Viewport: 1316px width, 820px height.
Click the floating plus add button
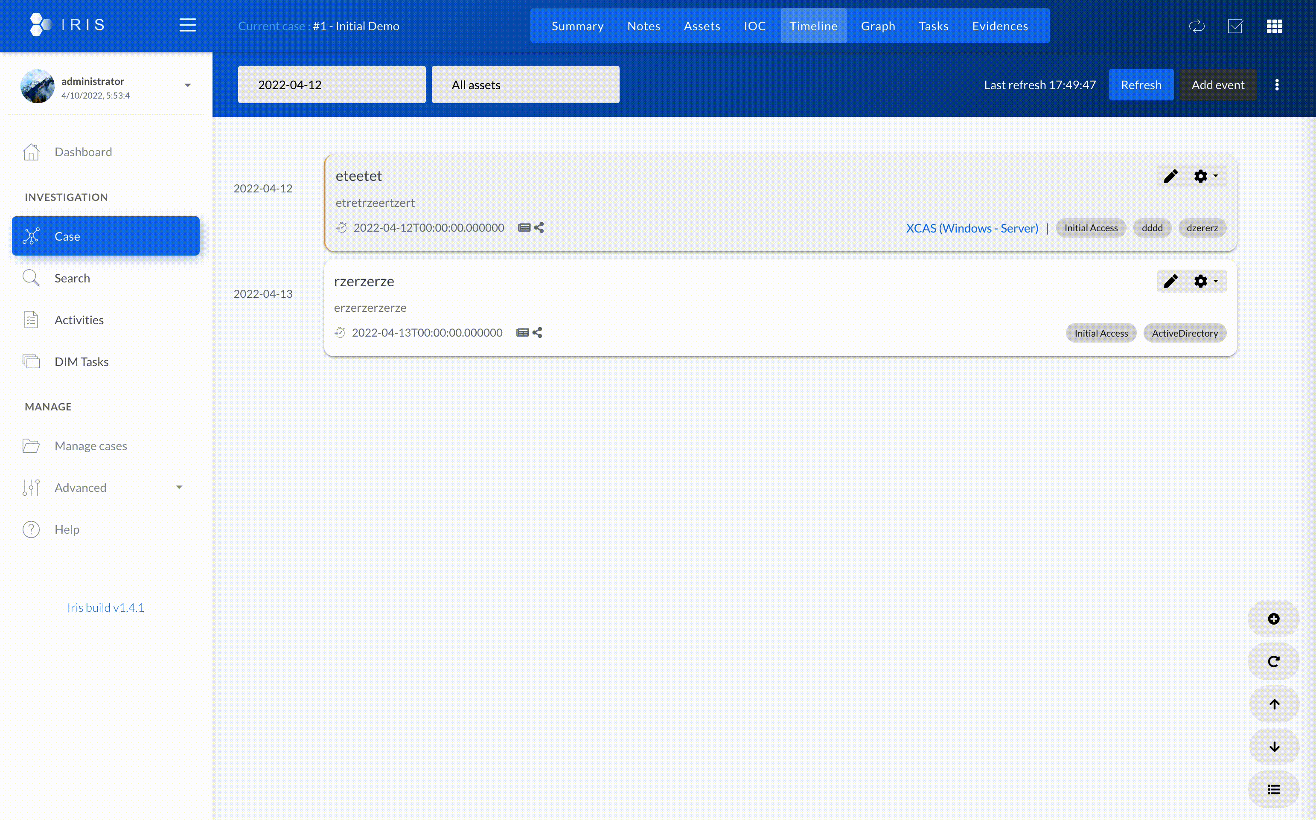click(1273, 619)
